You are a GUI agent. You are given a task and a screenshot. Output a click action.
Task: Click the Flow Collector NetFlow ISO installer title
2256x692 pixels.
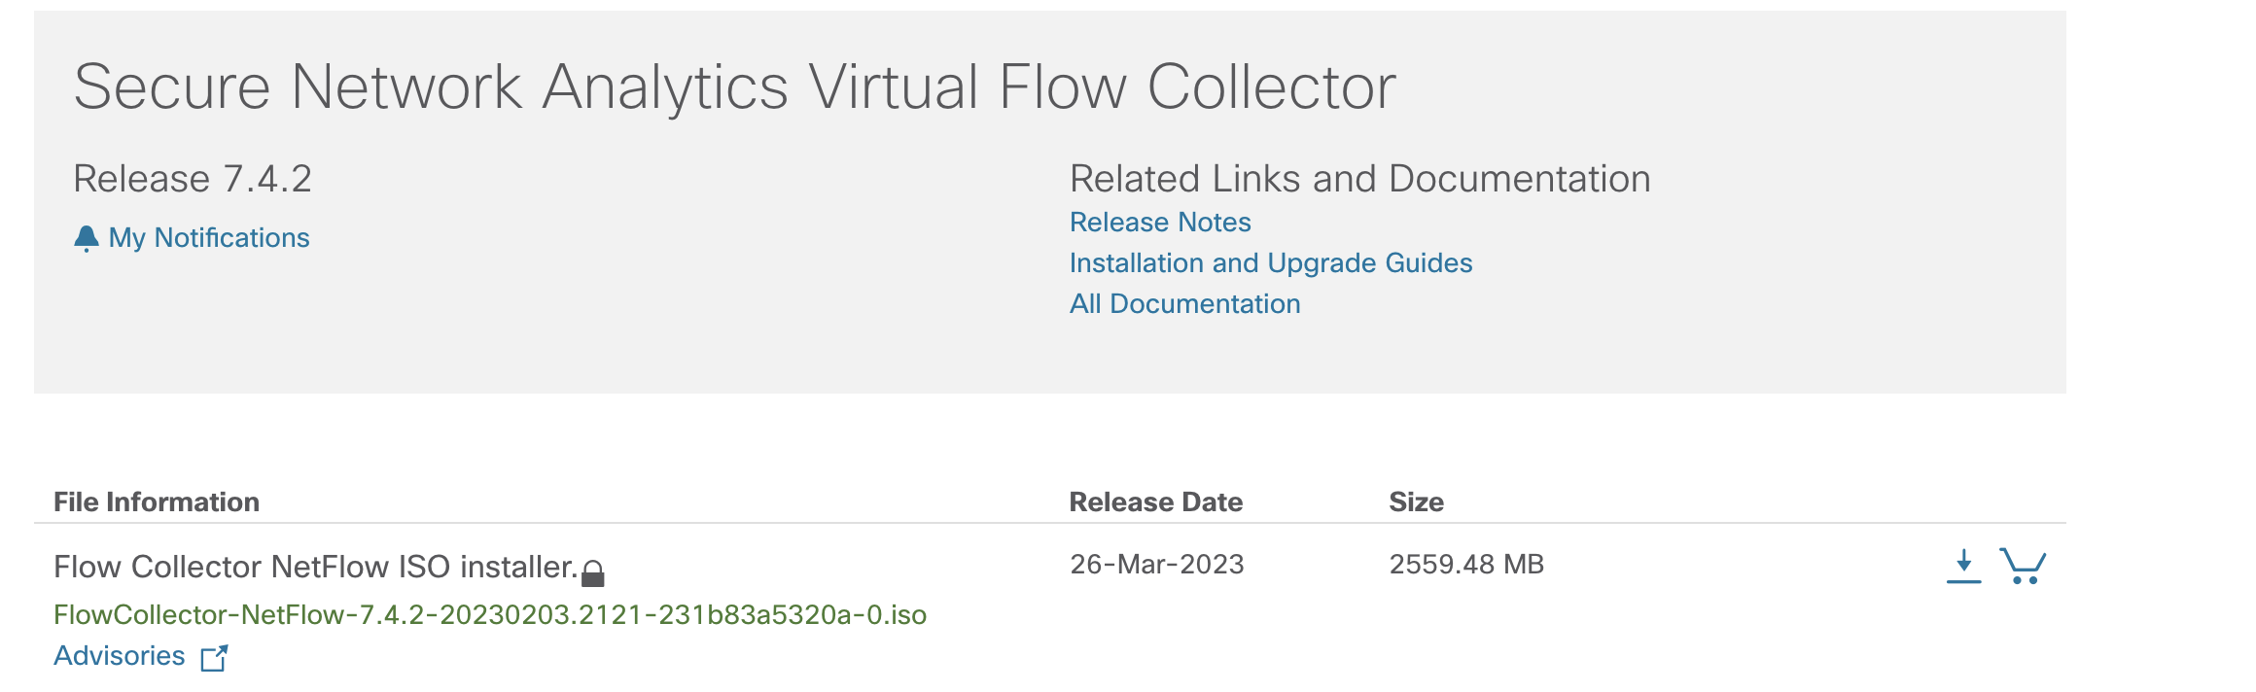315,567
